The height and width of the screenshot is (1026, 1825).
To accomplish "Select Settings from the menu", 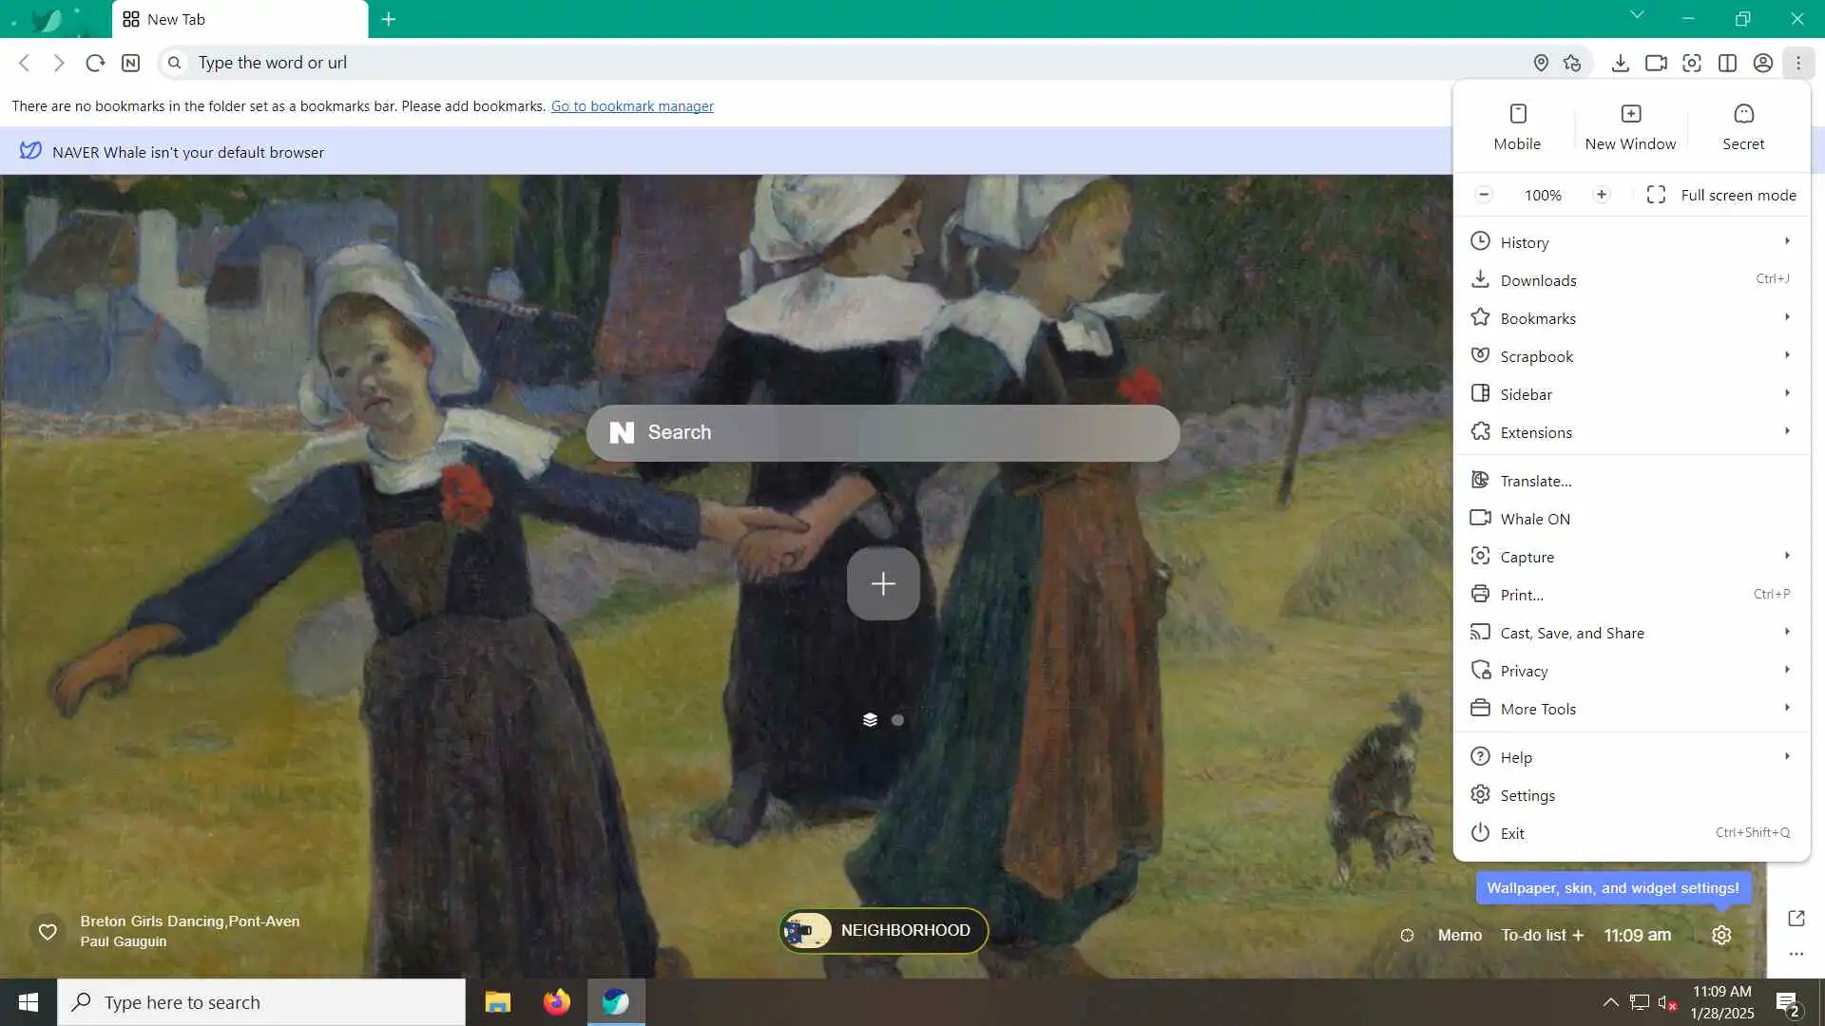I will [x=1527, y=795].
